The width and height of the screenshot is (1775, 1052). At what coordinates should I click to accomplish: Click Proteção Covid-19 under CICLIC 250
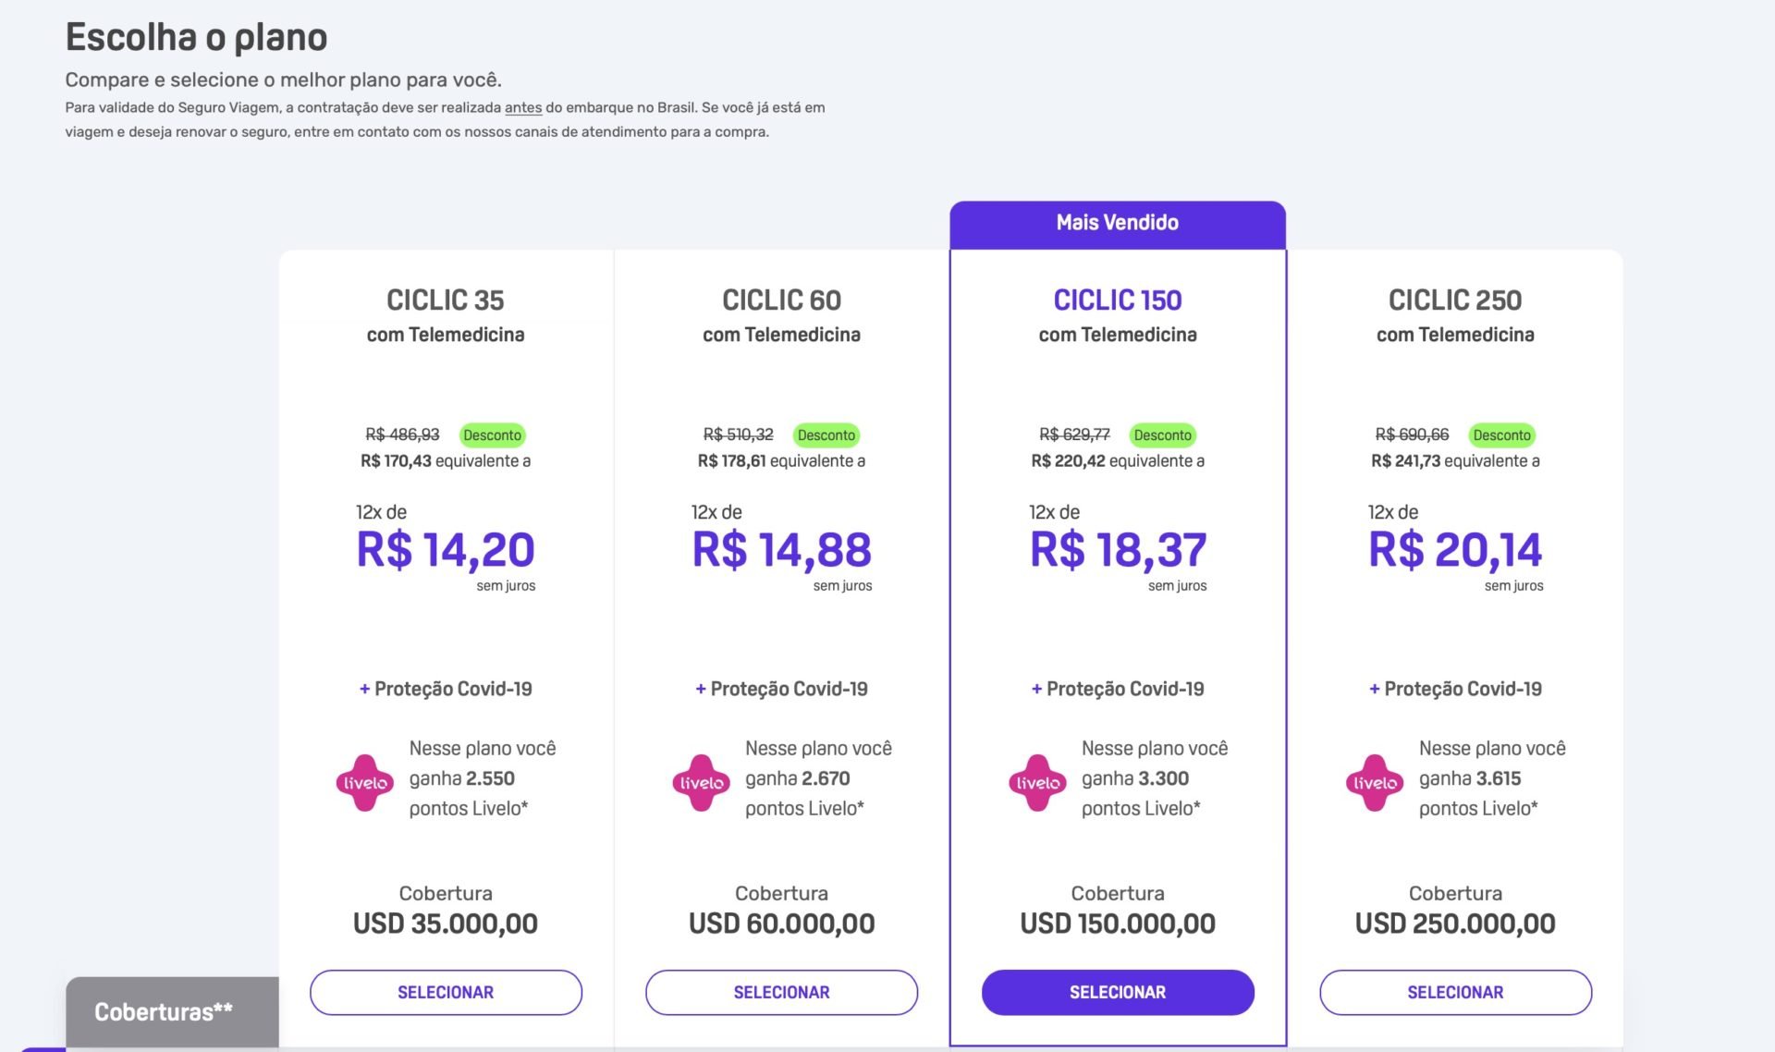click(x=1455, y=689)
